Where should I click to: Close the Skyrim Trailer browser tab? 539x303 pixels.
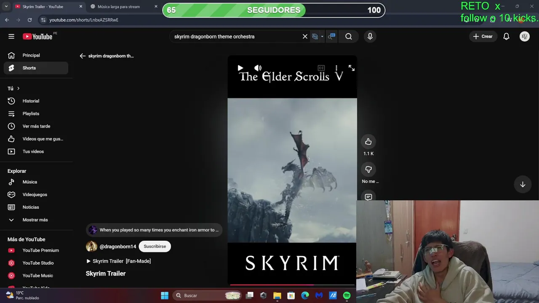81,7
